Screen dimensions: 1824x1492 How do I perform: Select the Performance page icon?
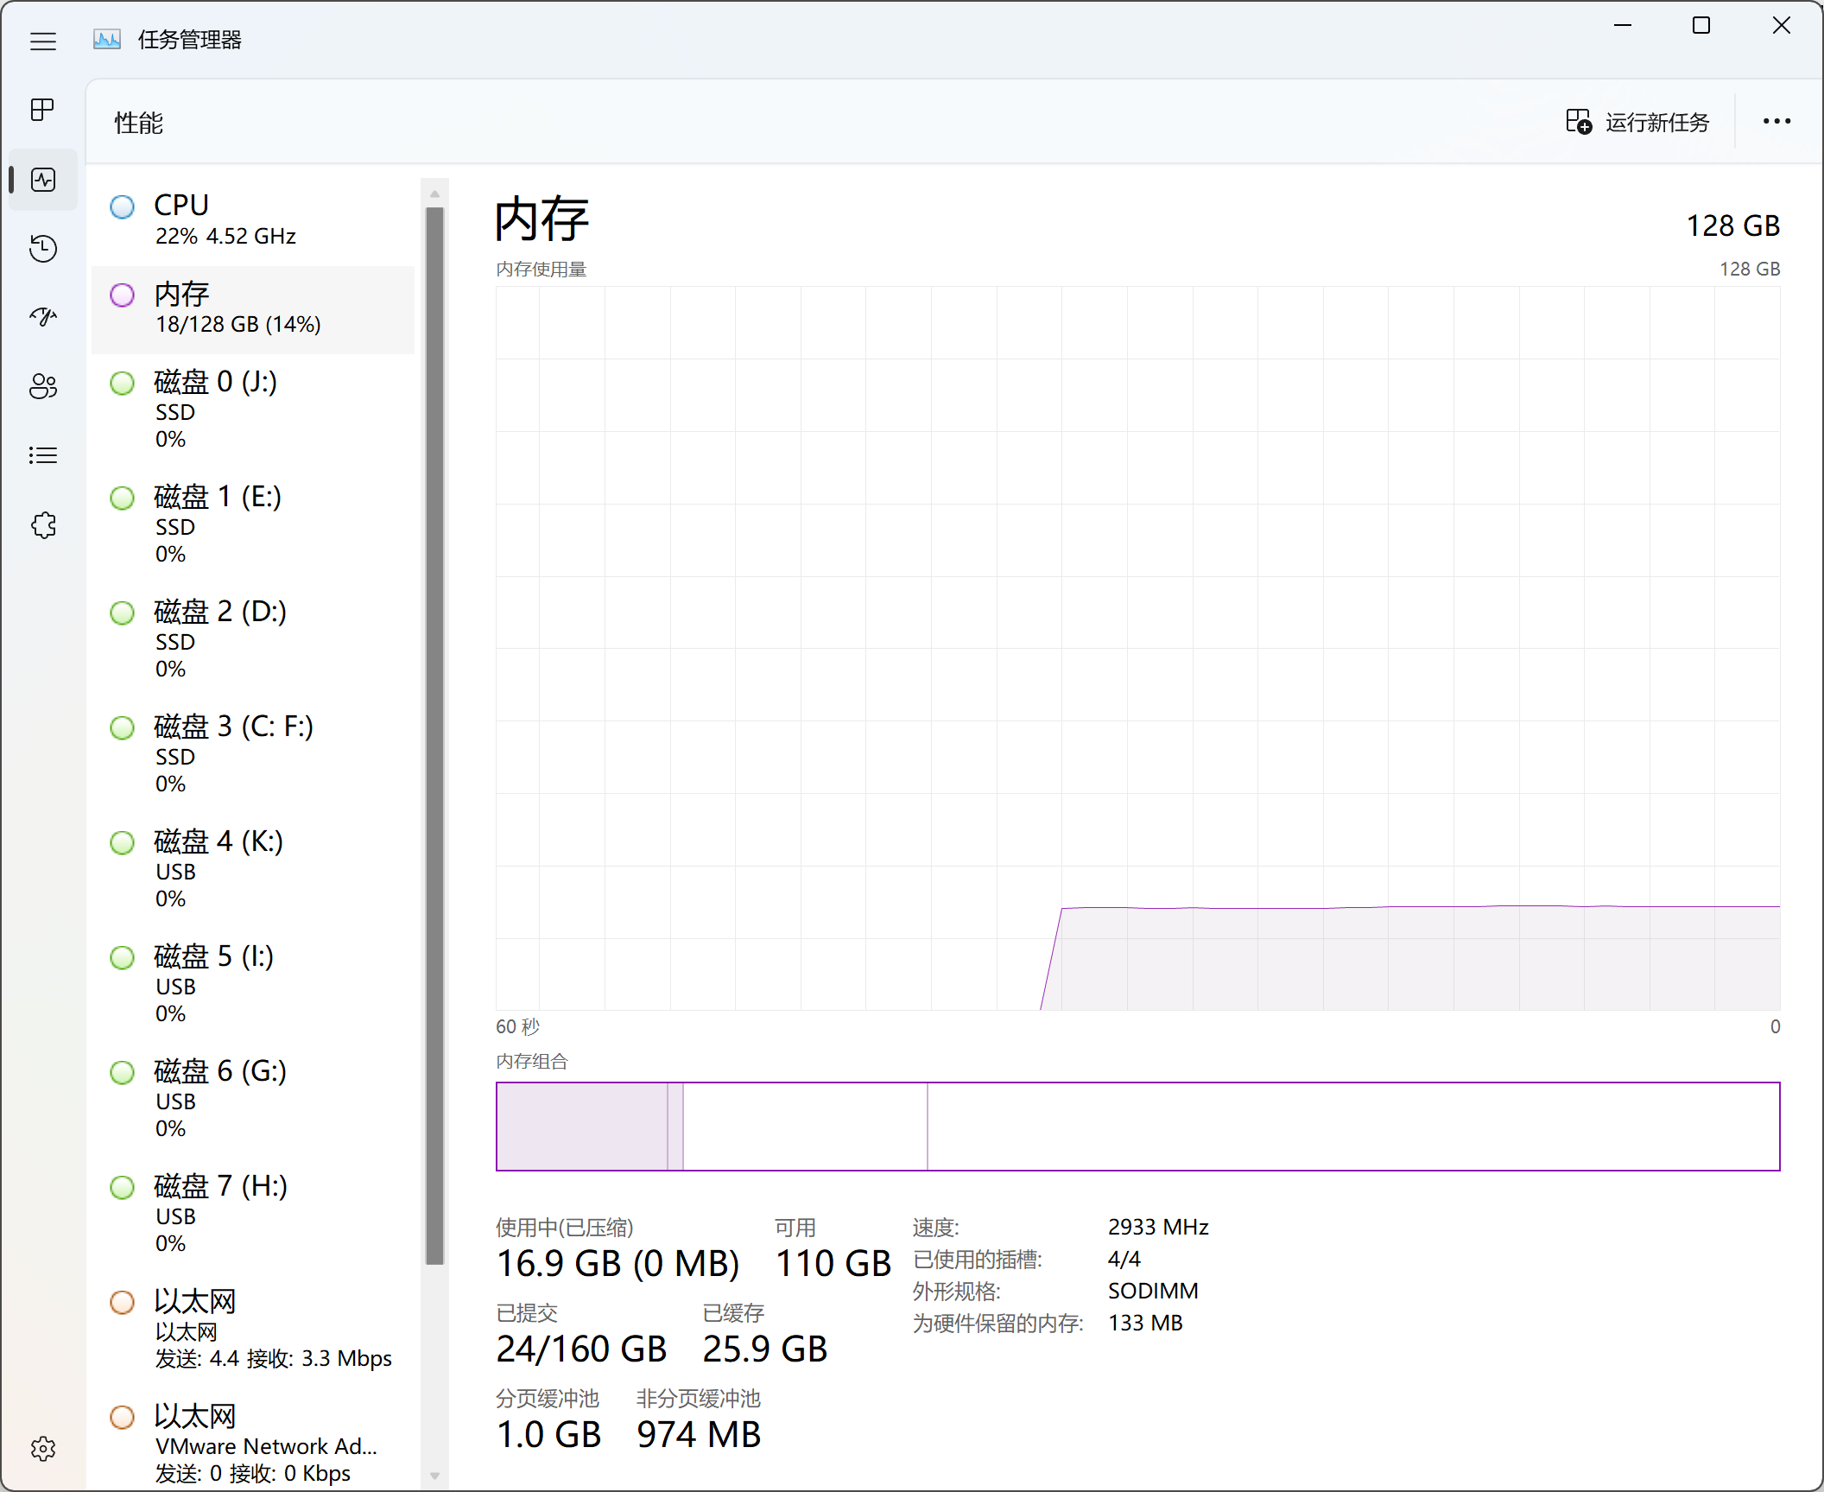[43, 180]
